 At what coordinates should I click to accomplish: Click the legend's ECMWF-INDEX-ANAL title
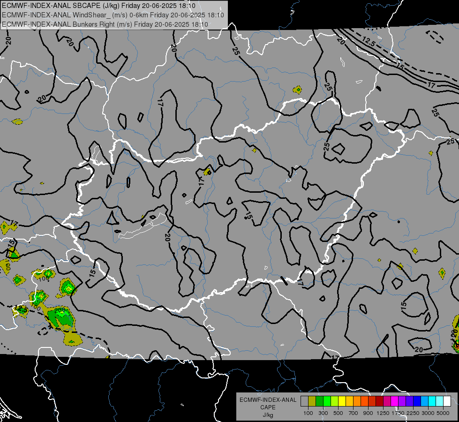268,400
